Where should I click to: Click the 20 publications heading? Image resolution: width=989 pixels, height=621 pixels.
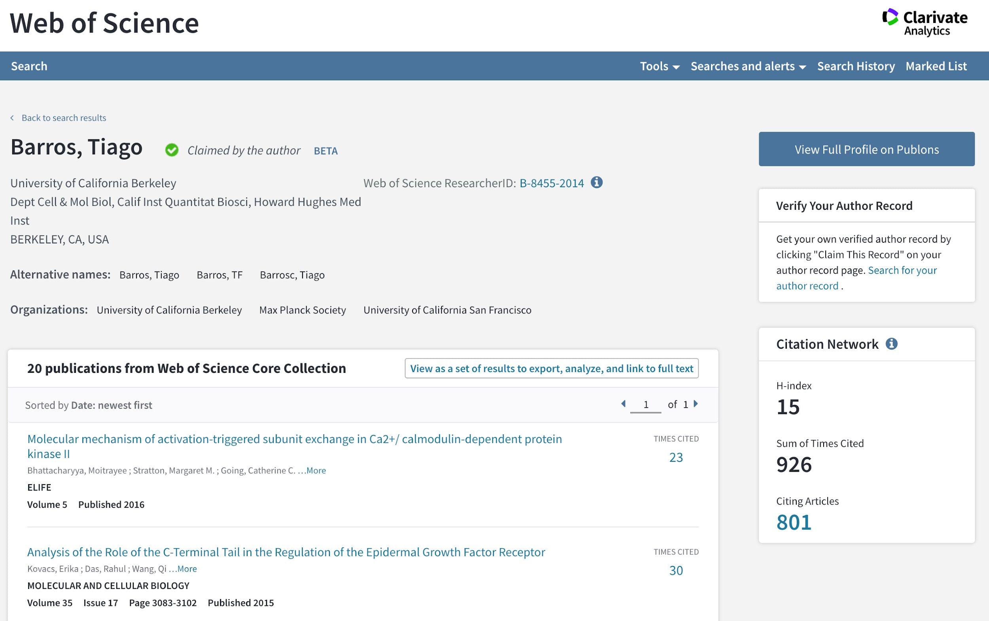[x=186, y=368]
